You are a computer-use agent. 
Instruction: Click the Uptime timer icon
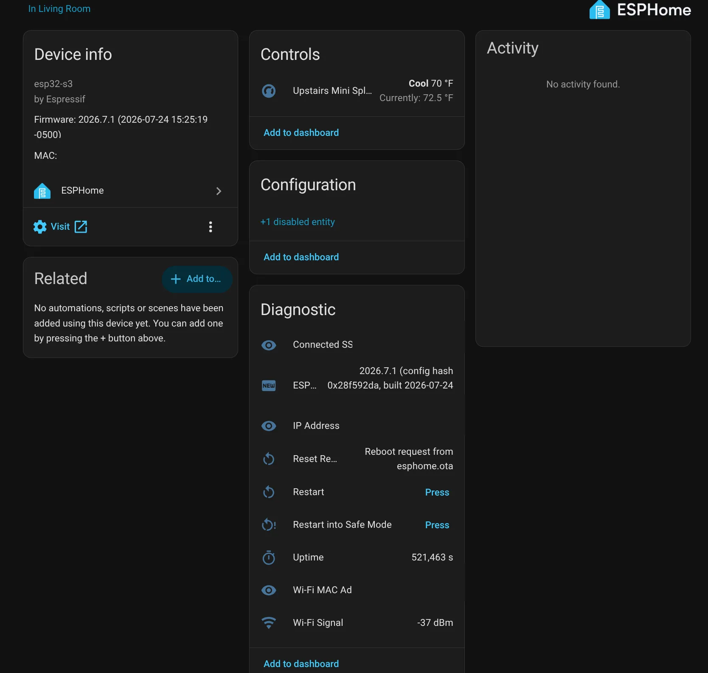(x=269, y=558)
